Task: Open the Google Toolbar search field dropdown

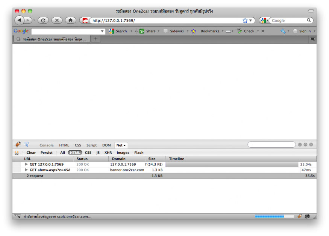Action: tap(102, 31)
